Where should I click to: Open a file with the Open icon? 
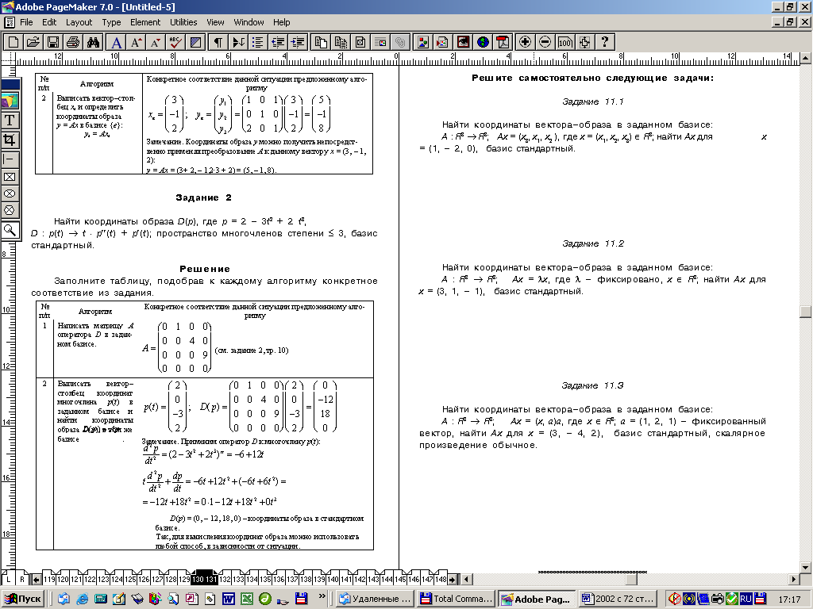pyautogui.click(x=33, y=42)
